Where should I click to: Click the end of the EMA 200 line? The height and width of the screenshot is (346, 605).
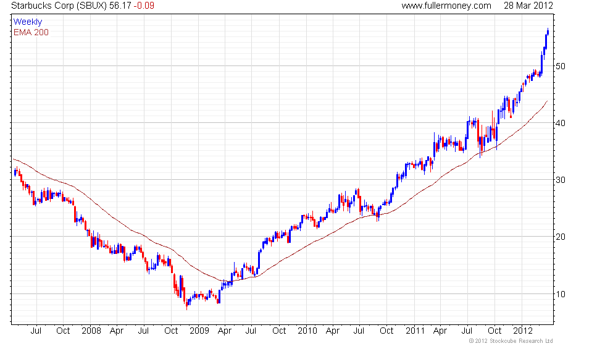pos(547,101)
